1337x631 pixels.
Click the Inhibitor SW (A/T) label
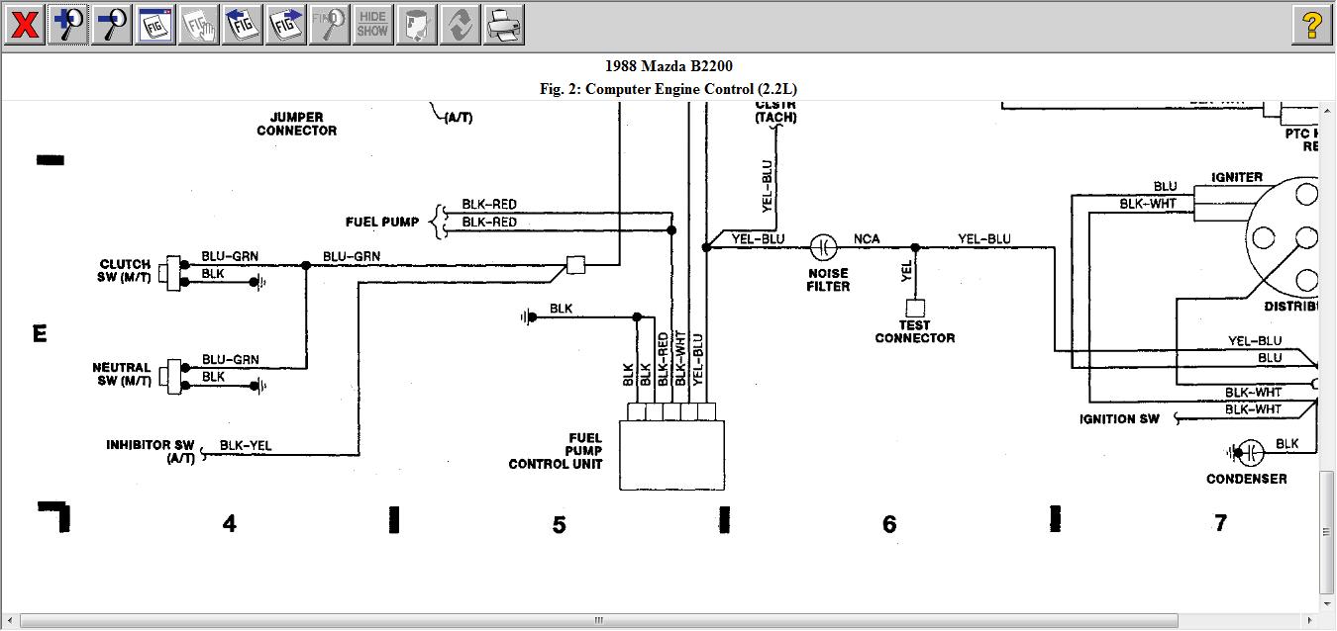151,452
